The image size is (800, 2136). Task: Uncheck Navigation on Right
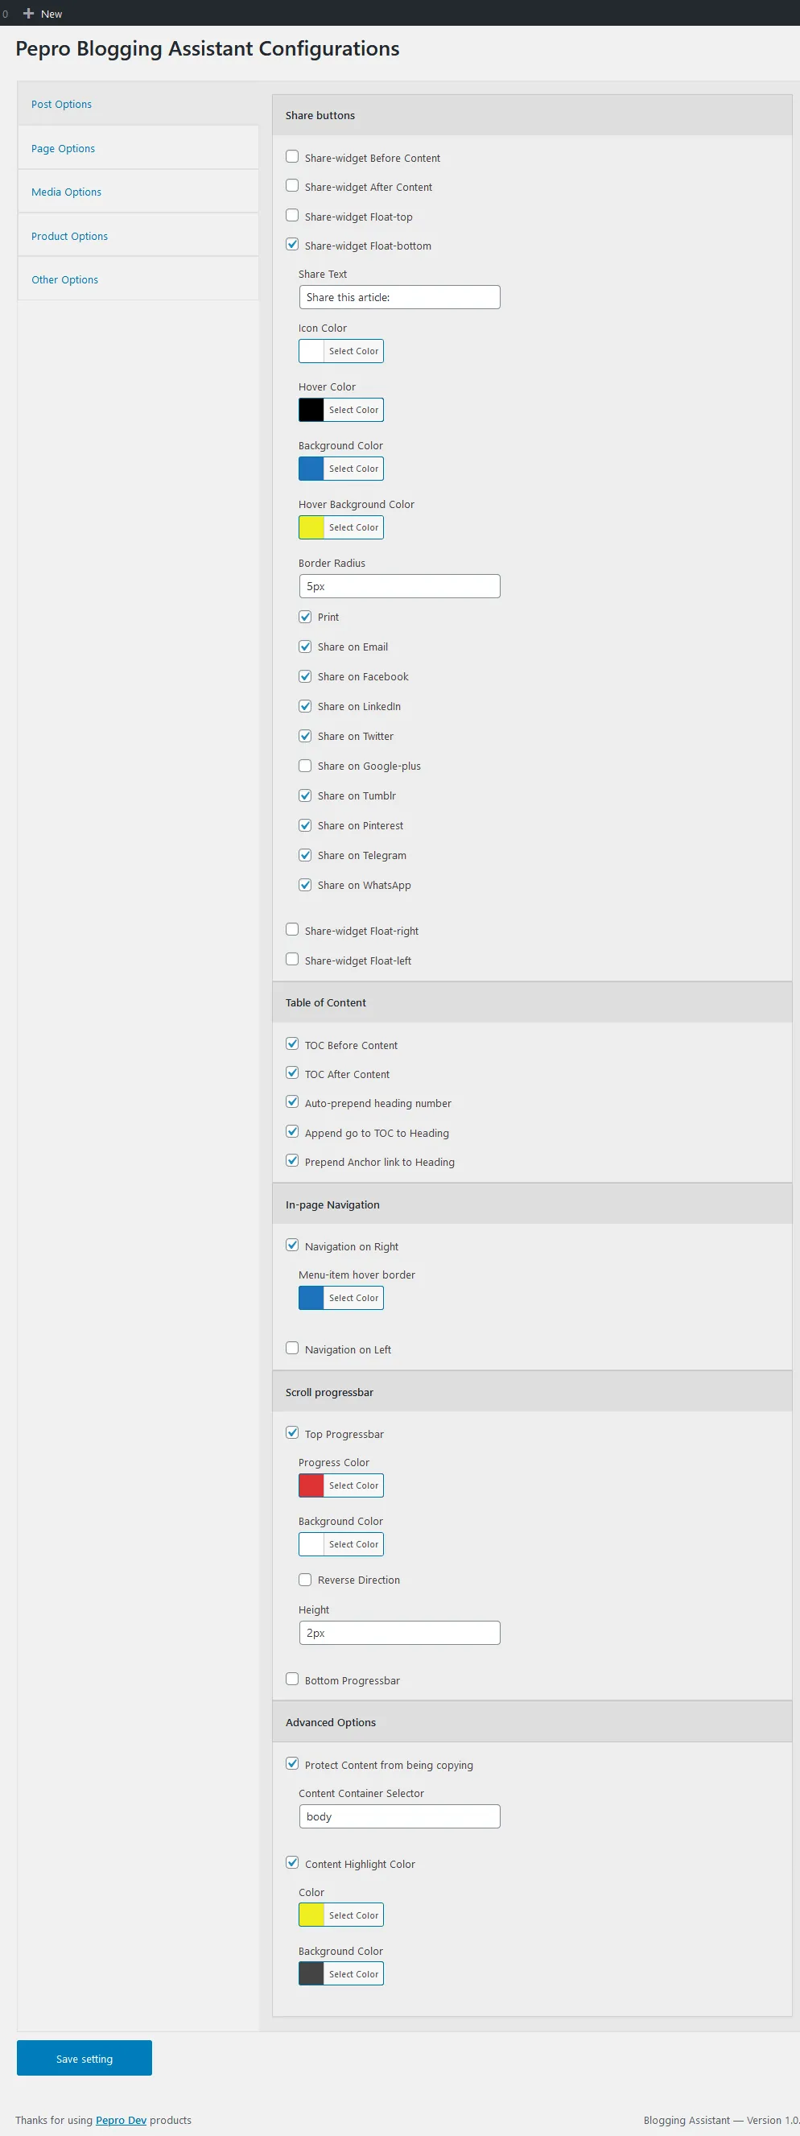(292, 1246)
